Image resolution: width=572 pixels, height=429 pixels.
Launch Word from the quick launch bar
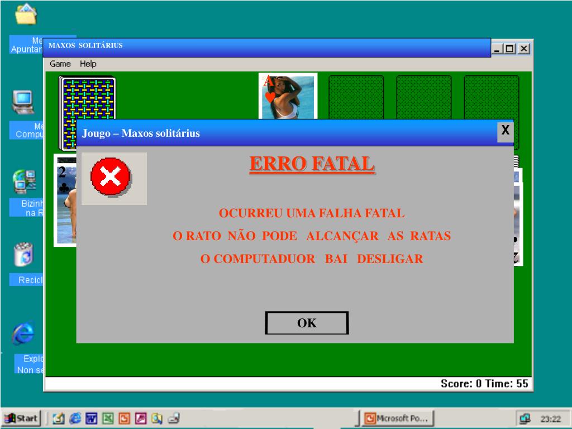[x=91, y=418]
